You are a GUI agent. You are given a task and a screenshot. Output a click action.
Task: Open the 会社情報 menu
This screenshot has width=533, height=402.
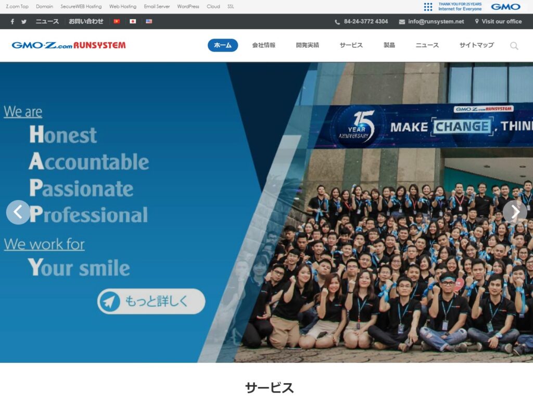click(263, 45)
